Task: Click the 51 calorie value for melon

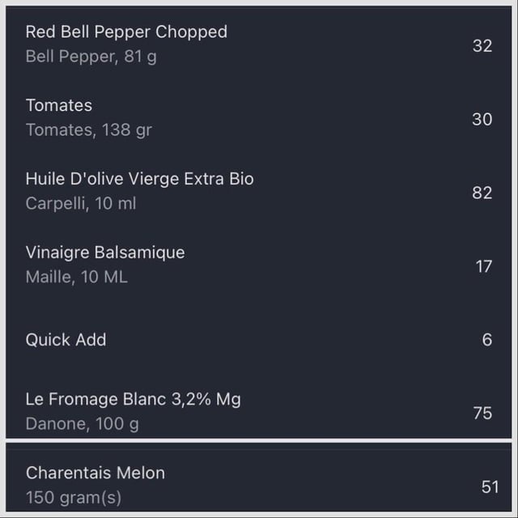Action: 490,487
